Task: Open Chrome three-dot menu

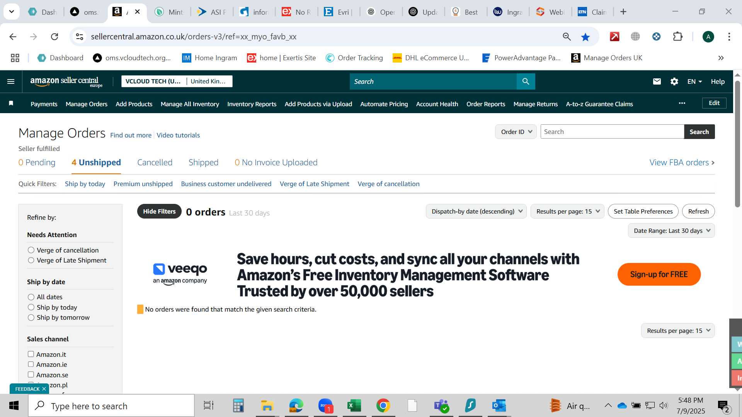Action: click(x=729, y=37)
